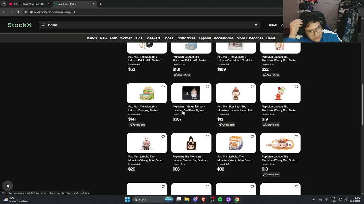This screenshot has width=364, height=204.
Task: Open the Women category menu
Action: (x=126, y=38)
